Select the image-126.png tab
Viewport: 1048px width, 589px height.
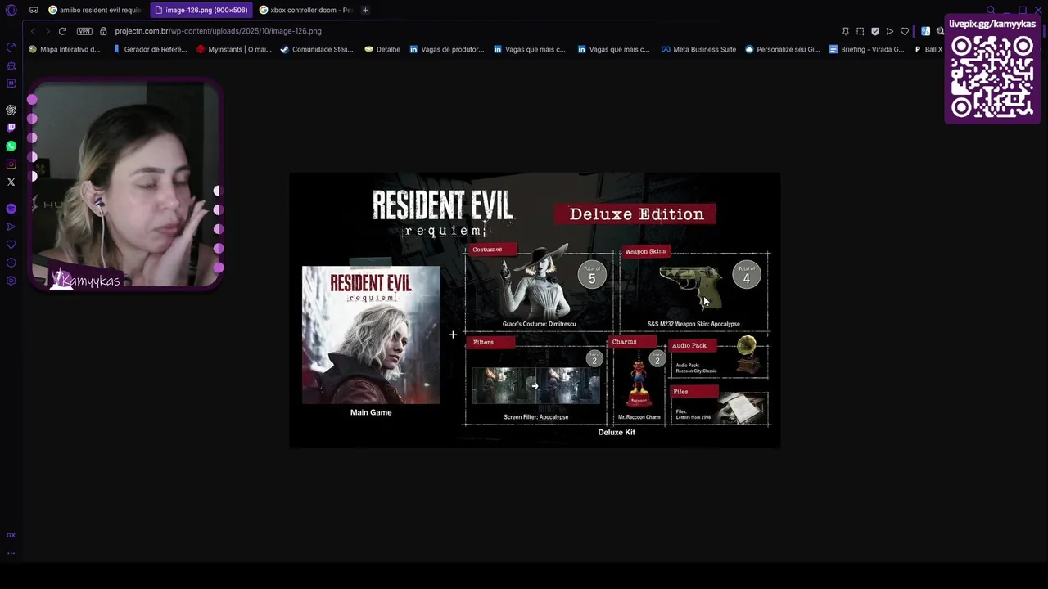(x=201, y=11)
